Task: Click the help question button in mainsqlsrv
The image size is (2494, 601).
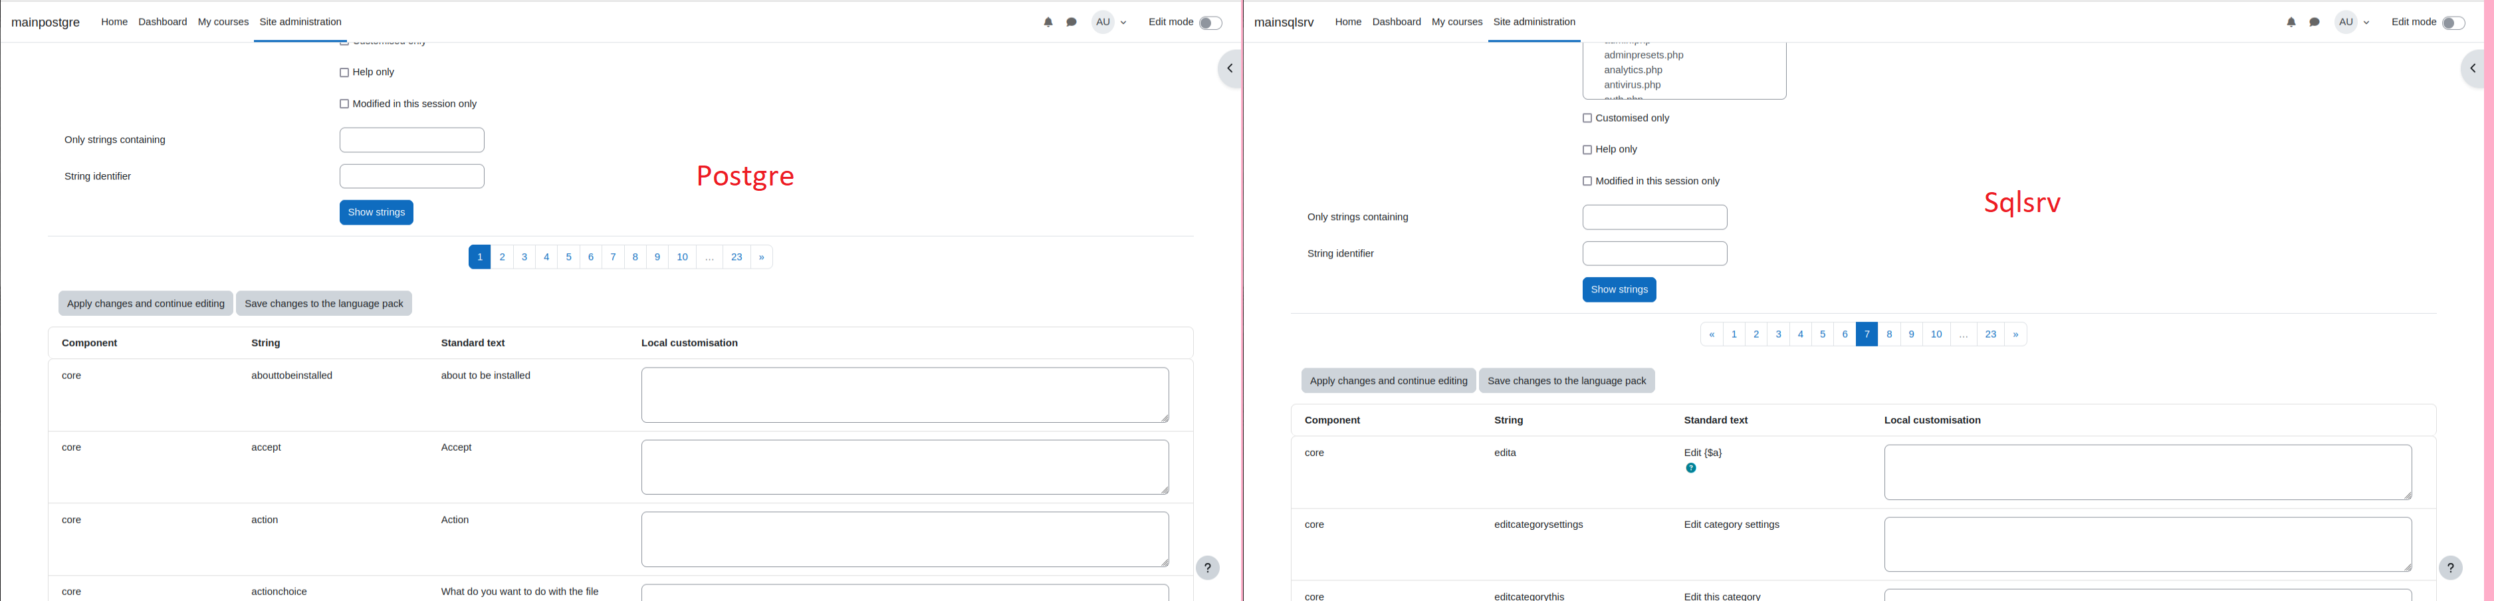Action: (x=2450, y=568)
